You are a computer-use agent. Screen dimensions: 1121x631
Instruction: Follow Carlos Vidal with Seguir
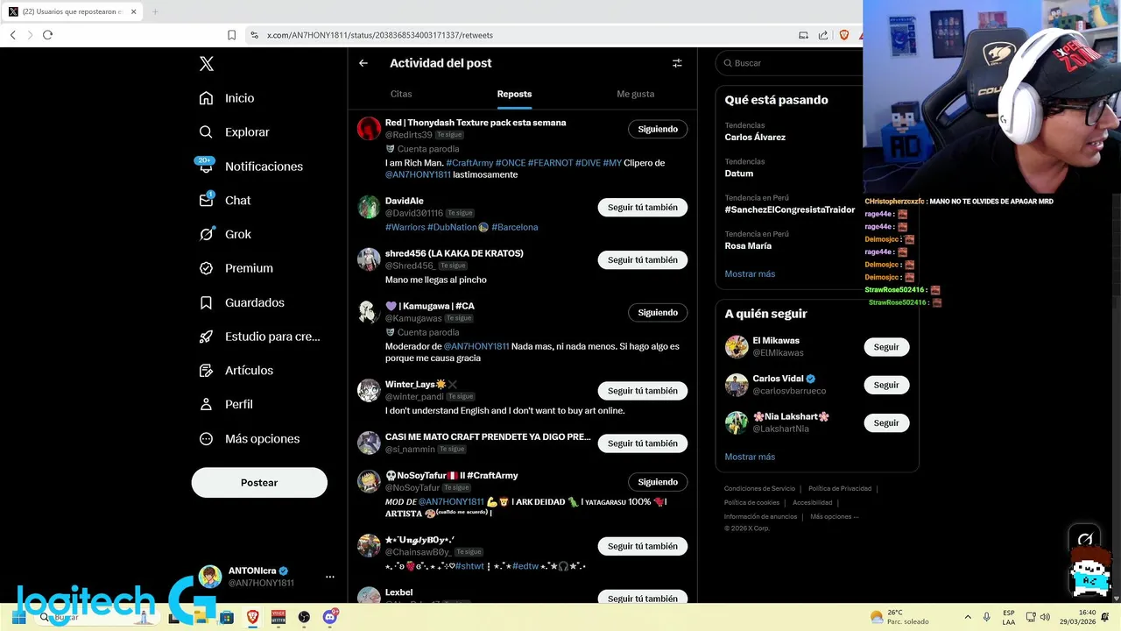886,385
